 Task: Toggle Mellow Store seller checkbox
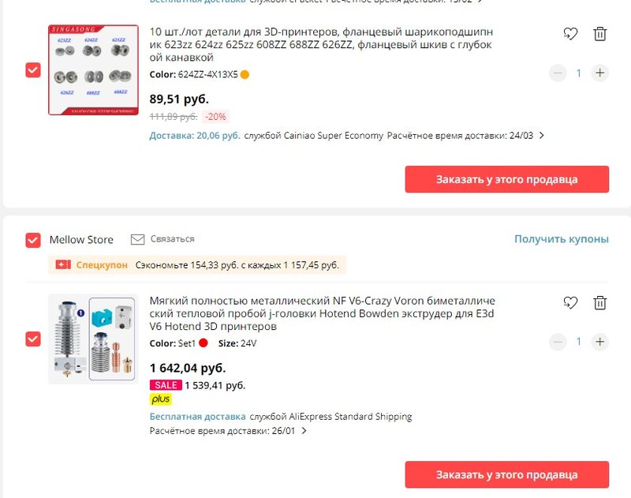pos(33,240)
